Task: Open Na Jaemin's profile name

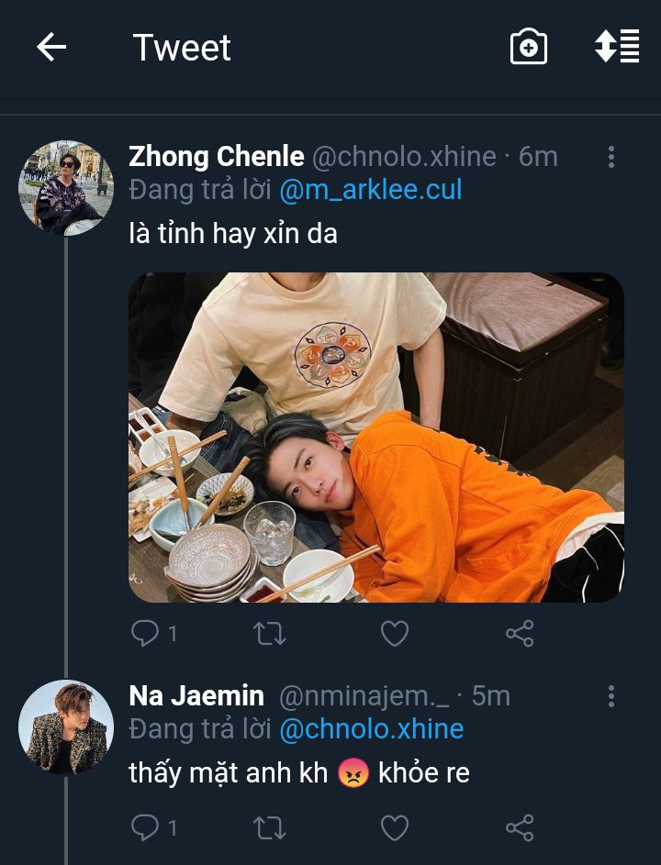Action: pos(196,696)
